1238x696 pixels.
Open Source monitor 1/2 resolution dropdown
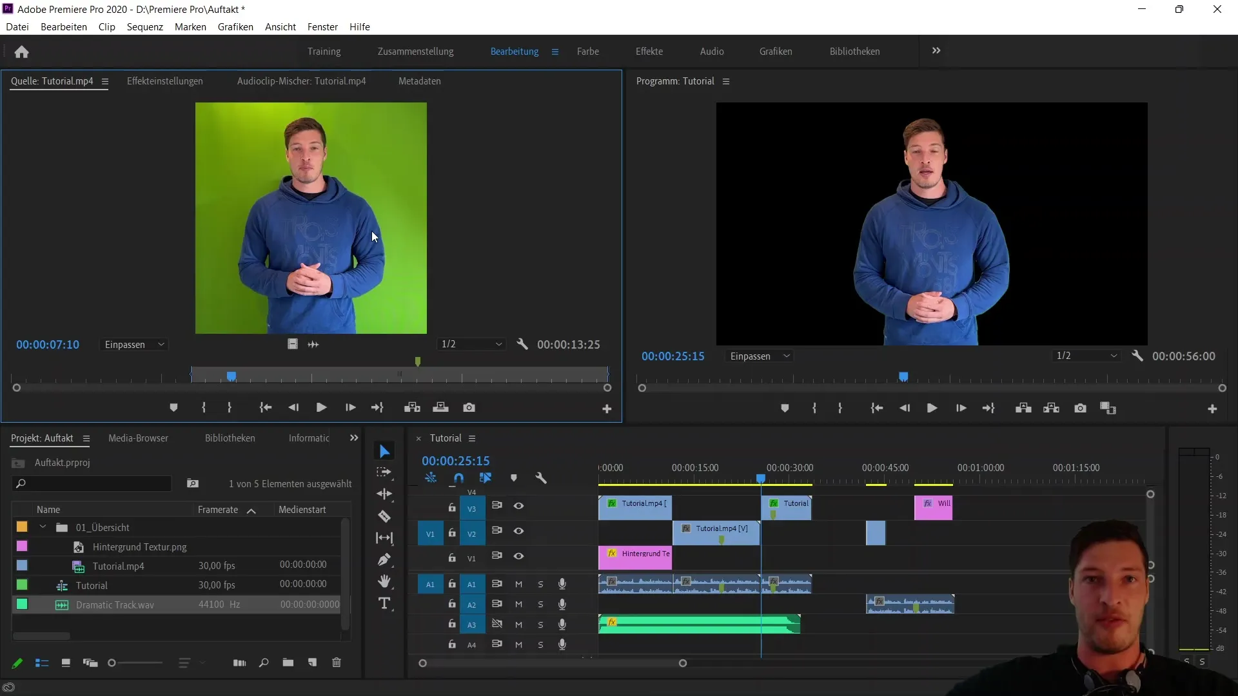click(471, 344)
